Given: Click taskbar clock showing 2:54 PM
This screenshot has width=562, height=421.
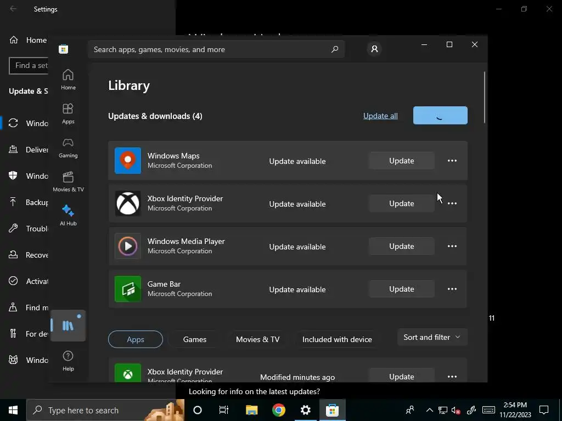Looking at the screenshot, I should click(515, 410).
